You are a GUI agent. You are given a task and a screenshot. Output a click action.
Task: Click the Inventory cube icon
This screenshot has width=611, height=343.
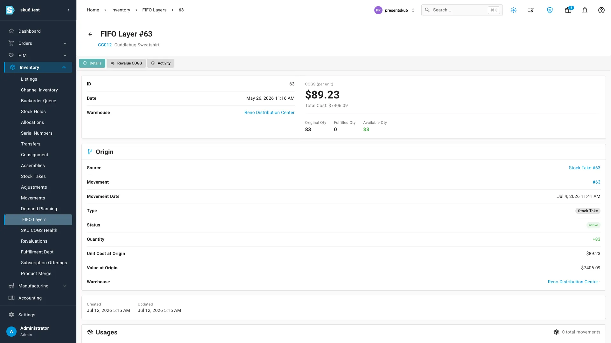pyautogui.click(x=13, y=67)
